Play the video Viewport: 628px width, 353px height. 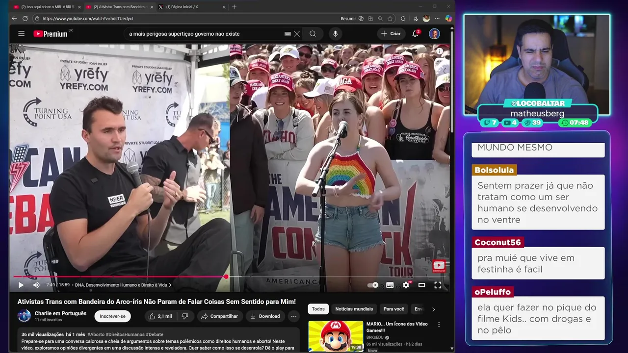(x=21, y=285)
